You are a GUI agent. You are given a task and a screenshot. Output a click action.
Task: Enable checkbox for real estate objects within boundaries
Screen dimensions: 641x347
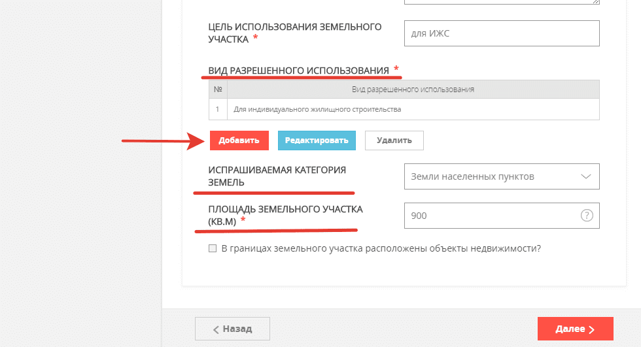[212, 248]
